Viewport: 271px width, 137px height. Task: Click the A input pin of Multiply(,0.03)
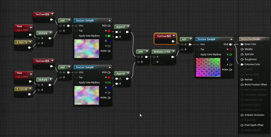[154, 57]
